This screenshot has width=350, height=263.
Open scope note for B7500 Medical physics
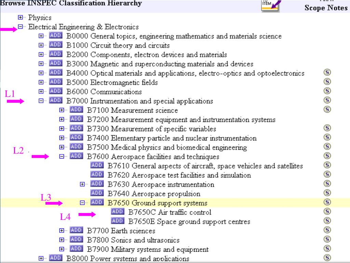pyautogui.click(x=327, y=147)
